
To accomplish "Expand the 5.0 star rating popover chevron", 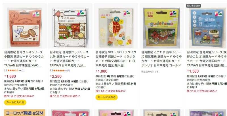I will (66, 71).
